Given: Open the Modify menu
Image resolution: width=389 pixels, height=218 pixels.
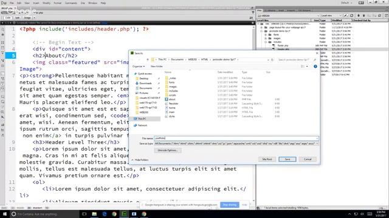Looking at the screenshot, I should click(47, 3).
